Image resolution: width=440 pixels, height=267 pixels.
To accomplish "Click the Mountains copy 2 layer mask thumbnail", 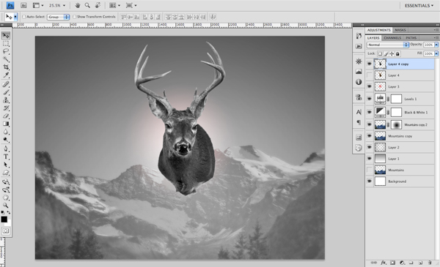I will point(396,125).
